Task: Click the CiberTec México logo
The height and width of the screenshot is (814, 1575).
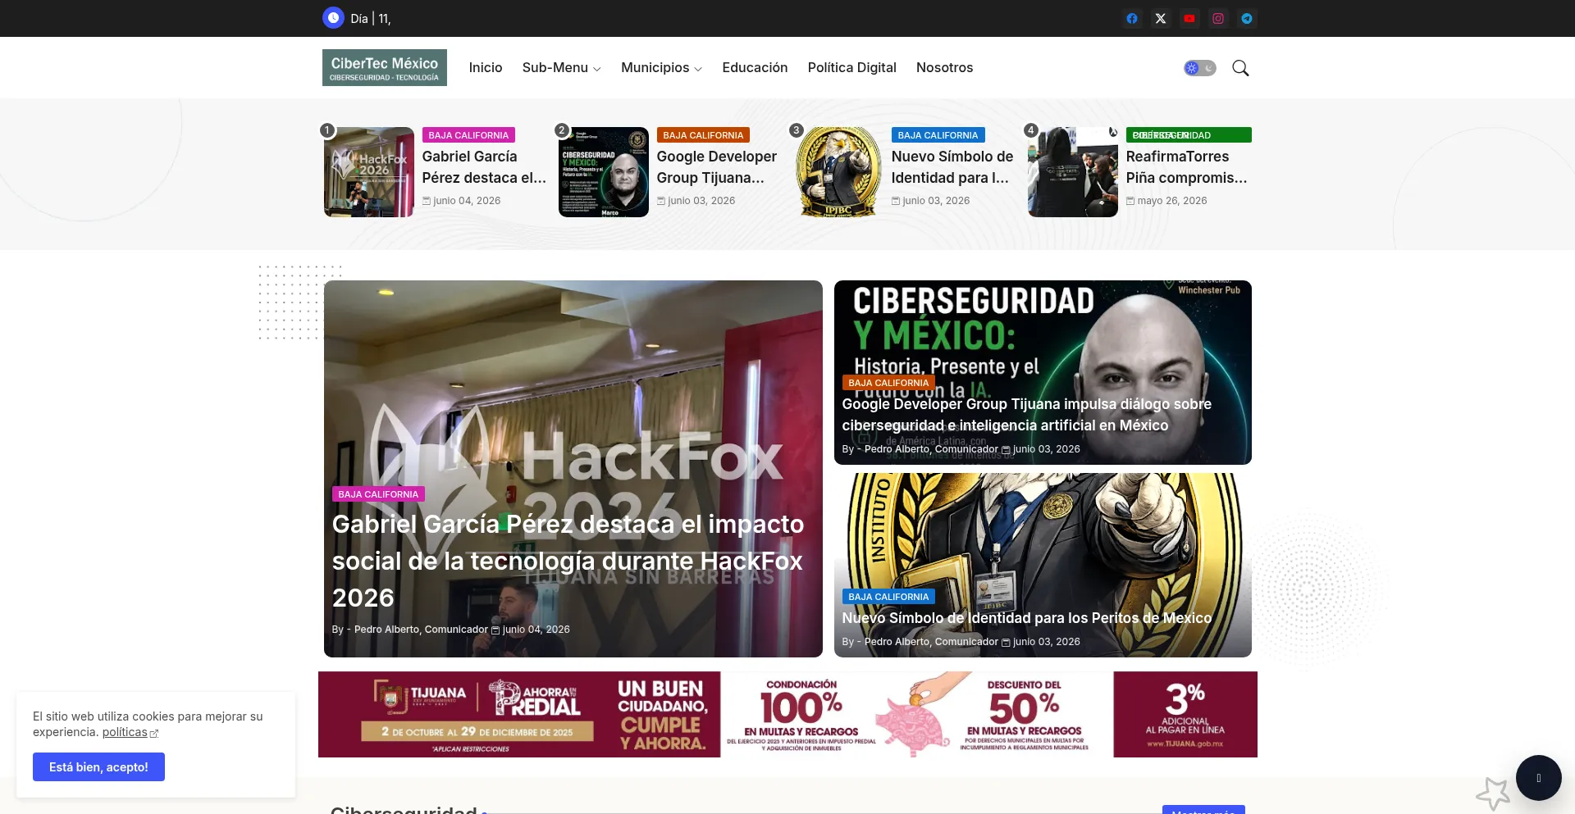Action: [x=385, y=68]
